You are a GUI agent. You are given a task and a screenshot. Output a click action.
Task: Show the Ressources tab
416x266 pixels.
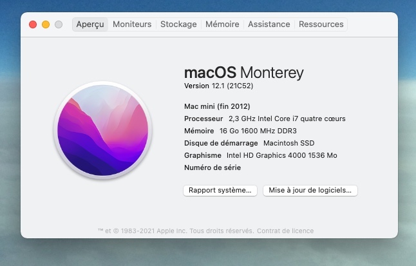pyautogui.click(x=321, y=24)
